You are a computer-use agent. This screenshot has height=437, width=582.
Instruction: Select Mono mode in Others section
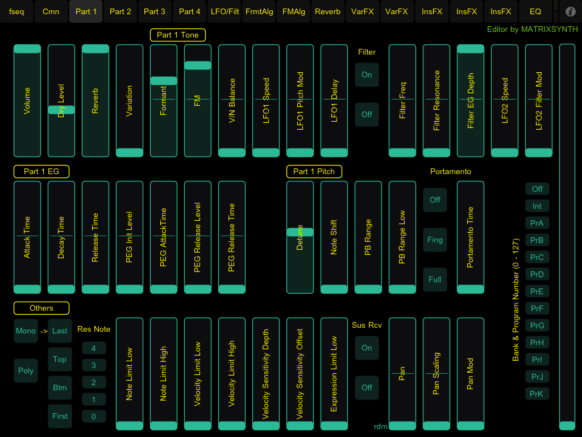26,331
